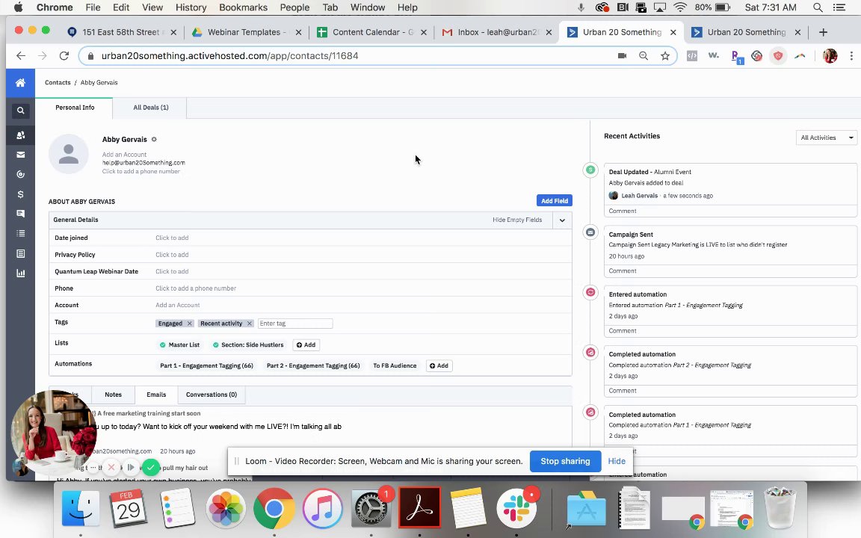Finish Loom recording with green checkmark
Screen dimensions: 861x538
coord(150,467)
